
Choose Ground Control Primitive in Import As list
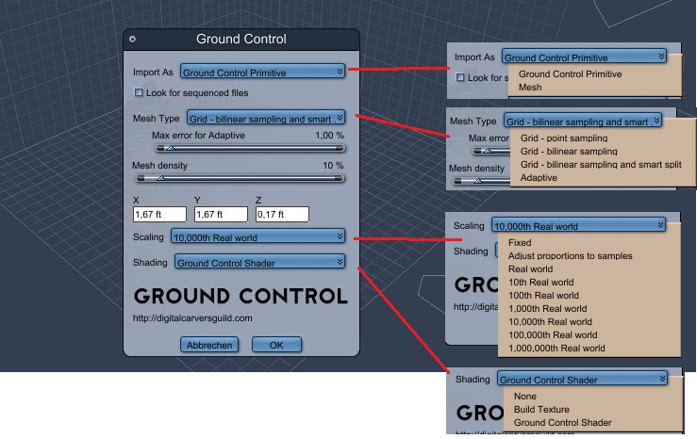click(x=571, y=74)
